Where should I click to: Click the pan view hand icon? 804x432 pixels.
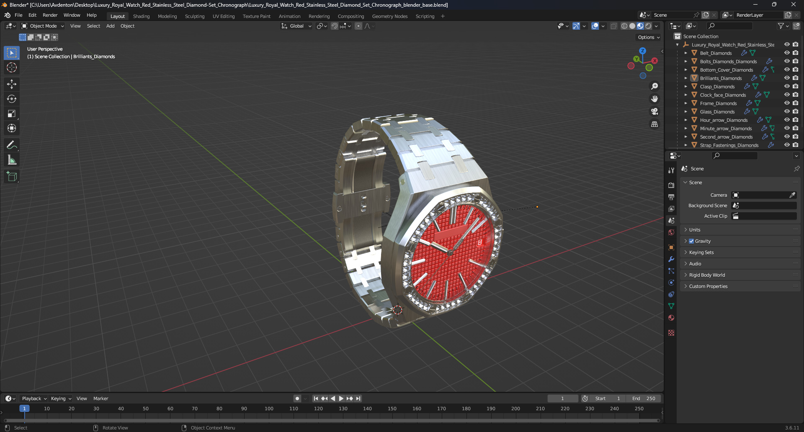point(655,99)
